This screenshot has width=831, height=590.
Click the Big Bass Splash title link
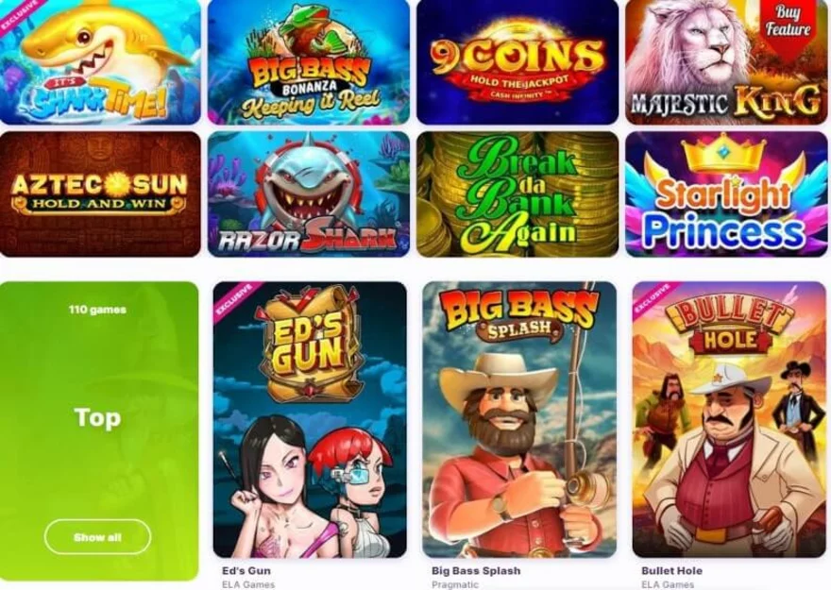click(476, 570)
